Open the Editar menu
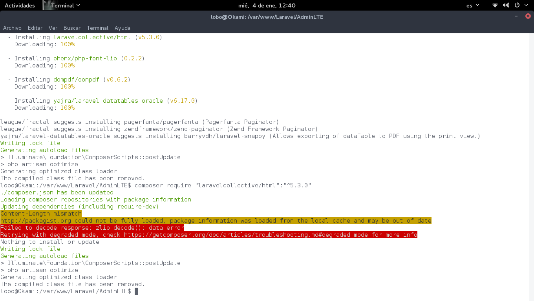 pos(35,28)
